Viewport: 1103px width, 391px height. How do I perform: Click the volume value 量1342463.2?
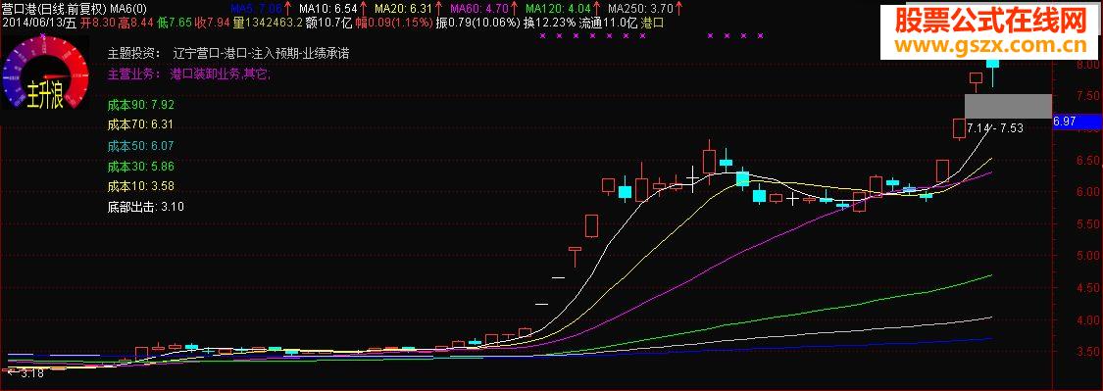(269, 23)
